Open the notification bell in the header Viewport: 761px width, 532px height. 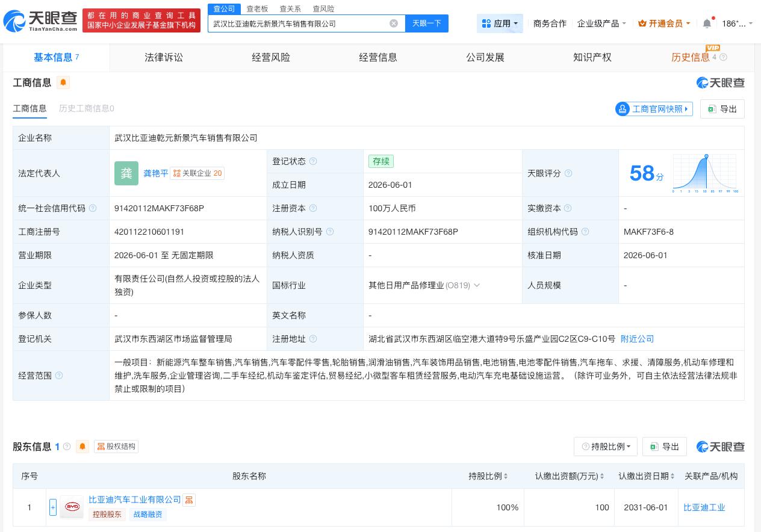click(x=707, y=23)
